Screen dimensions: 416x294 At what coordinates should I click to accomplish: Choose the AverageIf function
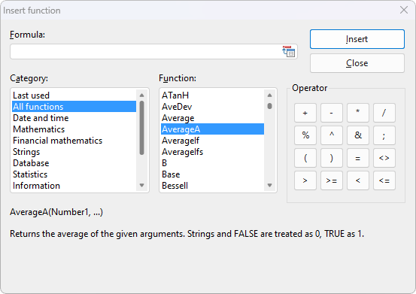[212, 141]
